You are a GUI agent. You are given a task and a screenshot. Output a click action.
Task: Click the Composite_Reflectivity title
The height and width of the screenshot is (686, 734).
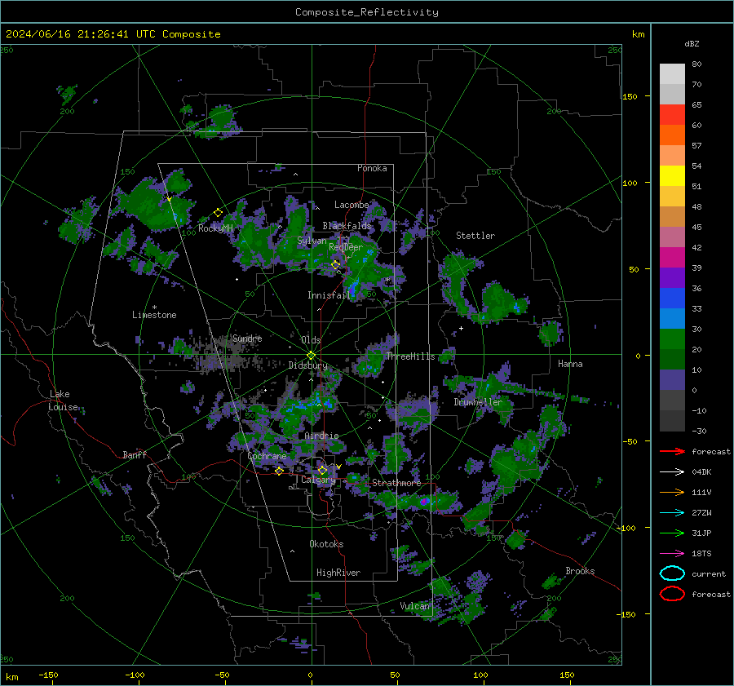pos(367,12)
